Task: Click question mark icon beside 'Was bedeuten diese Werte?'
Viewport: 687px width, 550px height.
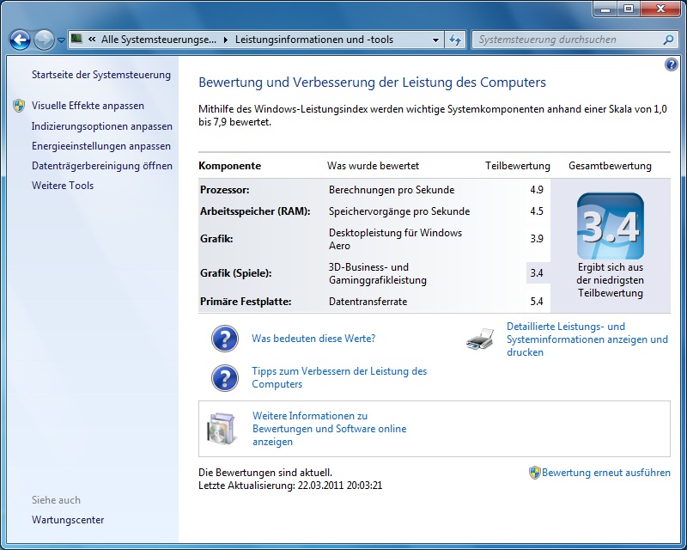Action: click(x=224, y=339)
